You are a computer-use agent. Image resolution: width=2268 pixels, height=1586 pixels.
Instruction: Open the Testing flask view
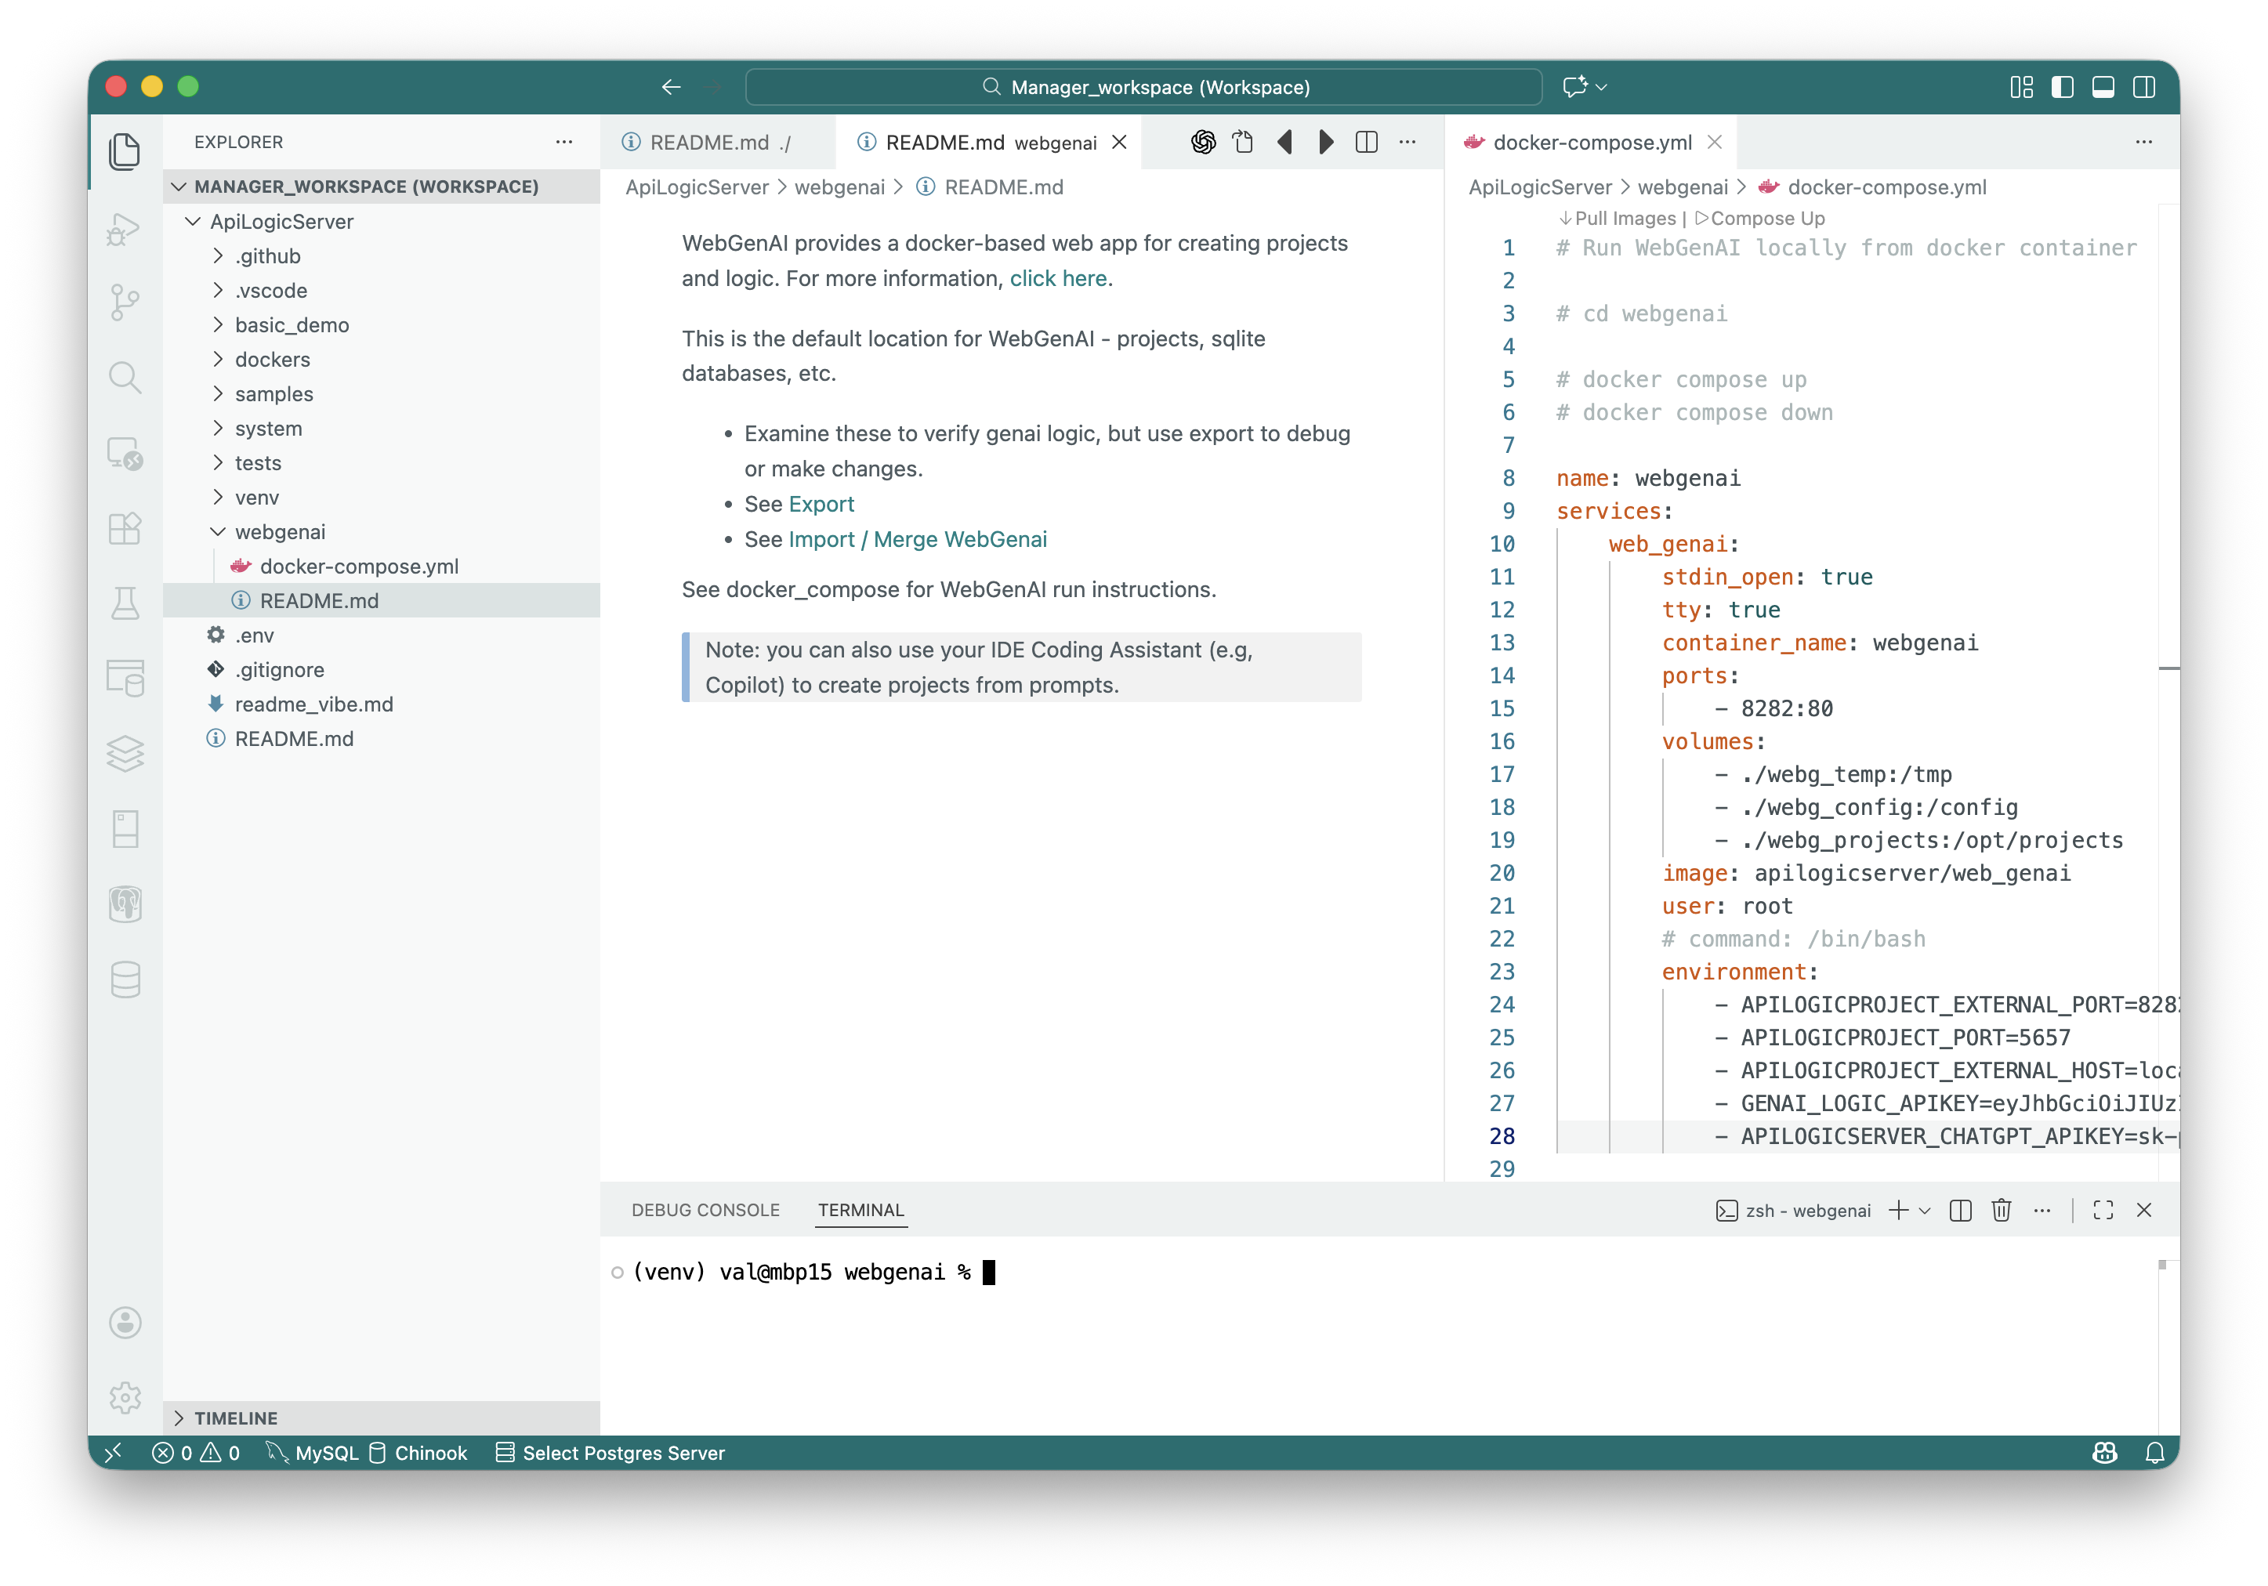coord(125,603)
